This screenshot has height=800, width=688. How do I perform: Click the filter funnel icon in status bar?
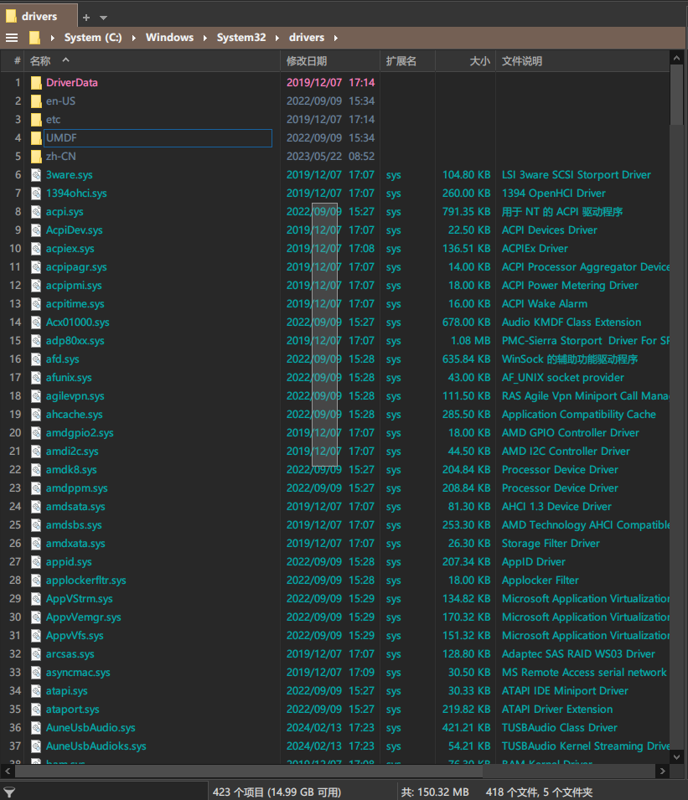10,792
